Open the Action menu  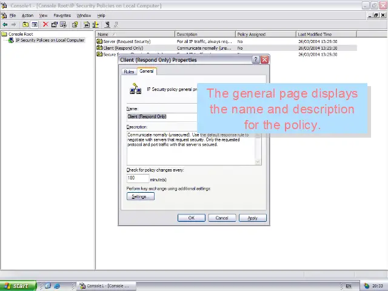[x=27, y=15]
